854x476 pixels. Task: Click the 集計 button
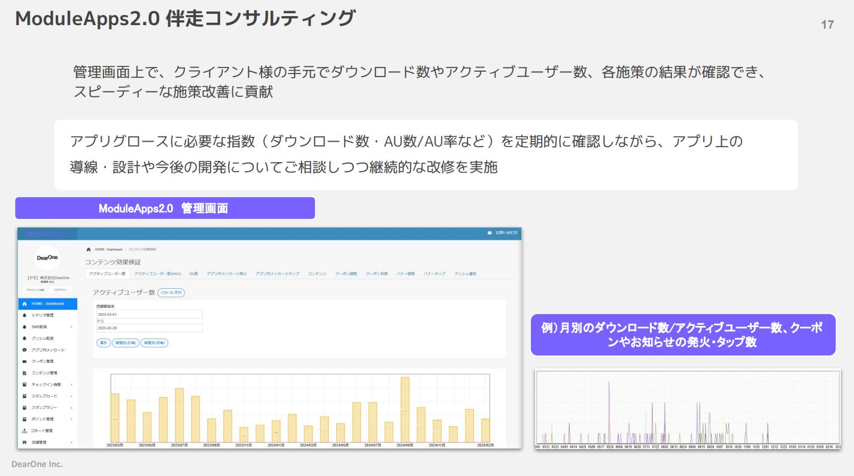click(x=104, y=343)
